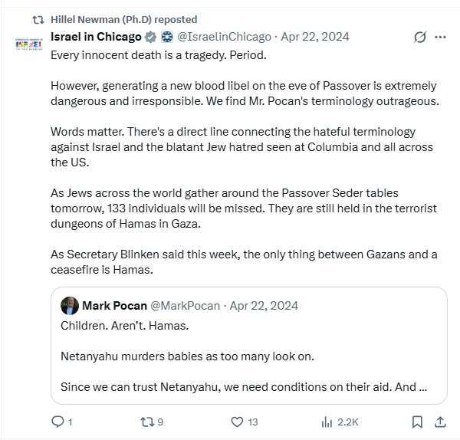Click the affiliation badge beside the verified checkmark
460x440 pixels.
coord(167,37)
